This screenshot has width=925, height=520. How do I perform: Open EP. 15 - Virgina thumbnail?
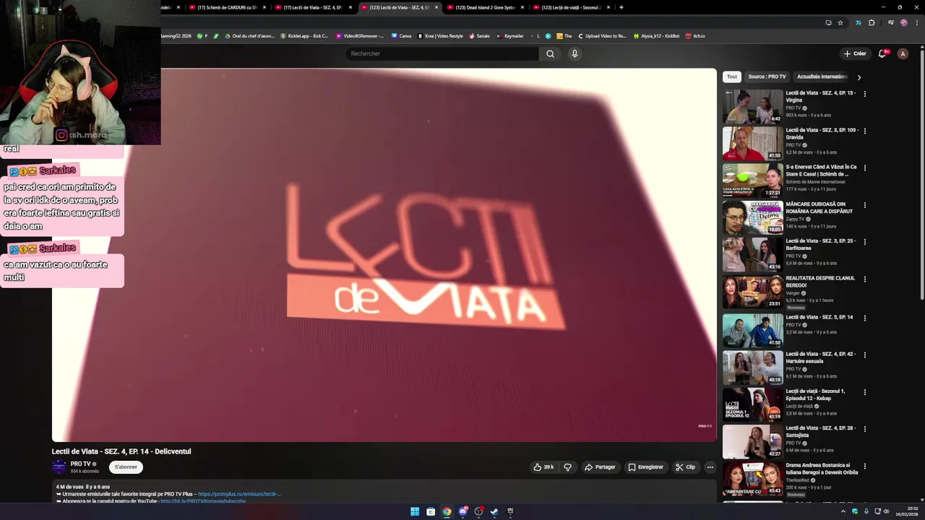pyautogui.click(x=752, y=106)
